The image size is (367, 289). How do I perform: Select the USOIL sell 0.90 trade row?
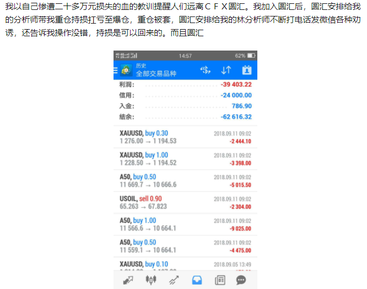[185, 202]
